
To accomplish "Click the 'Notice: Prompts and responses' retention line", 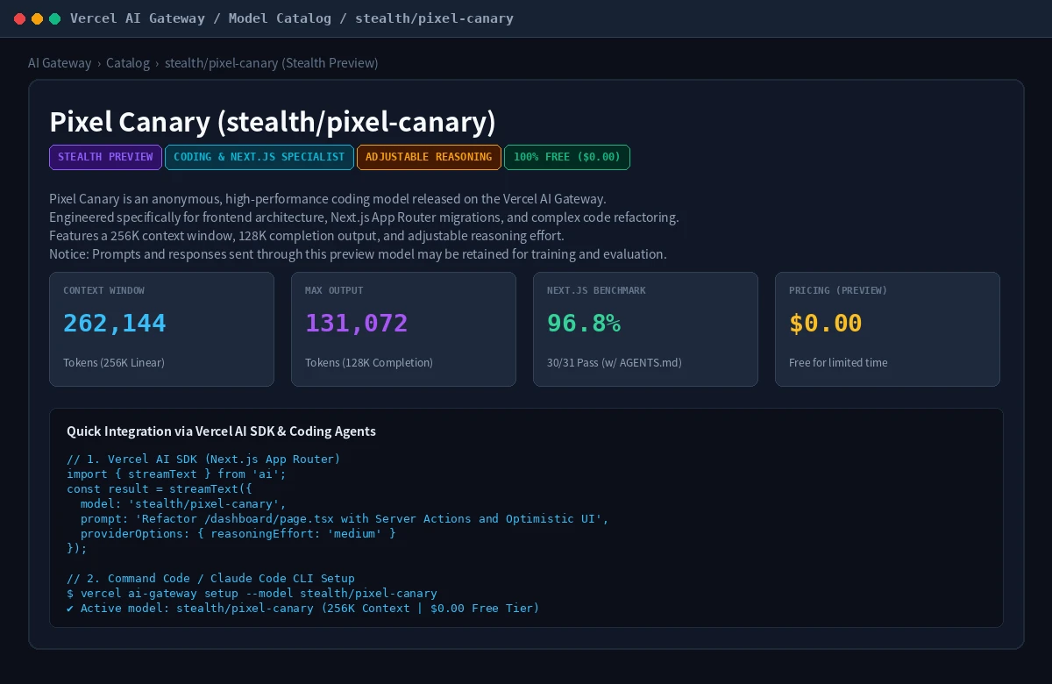I will pos(358,254).
